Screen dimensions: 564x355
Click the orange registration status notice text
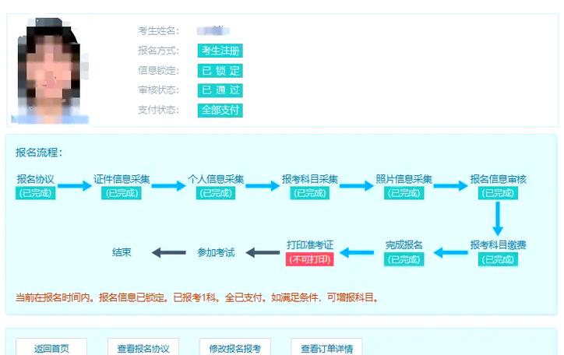pyautogui.click(x=197, y=297)
